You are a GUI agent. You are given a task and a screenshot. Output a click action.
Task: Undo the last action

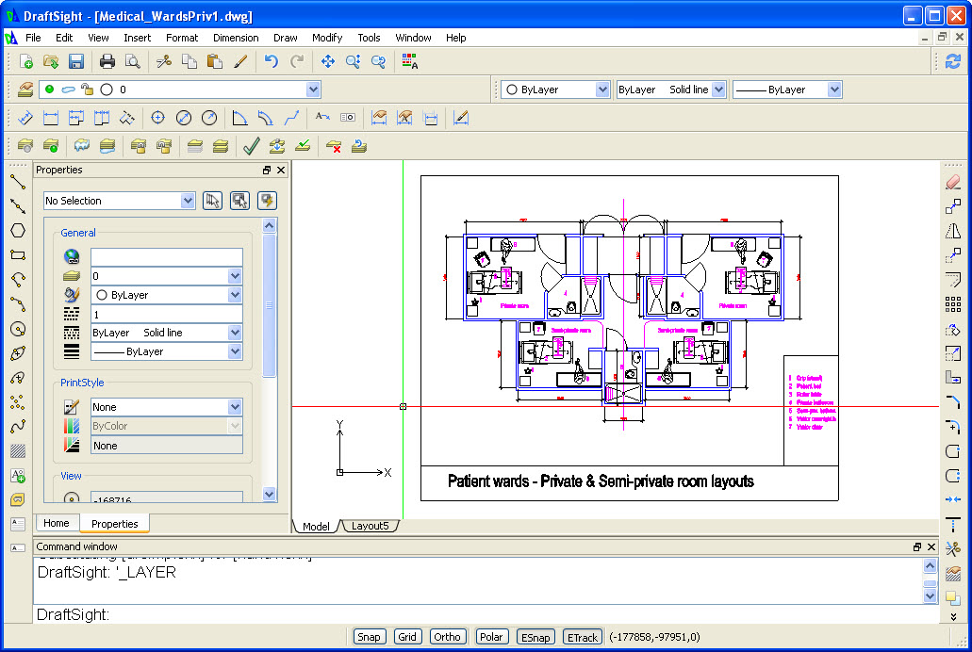point(271,61)
